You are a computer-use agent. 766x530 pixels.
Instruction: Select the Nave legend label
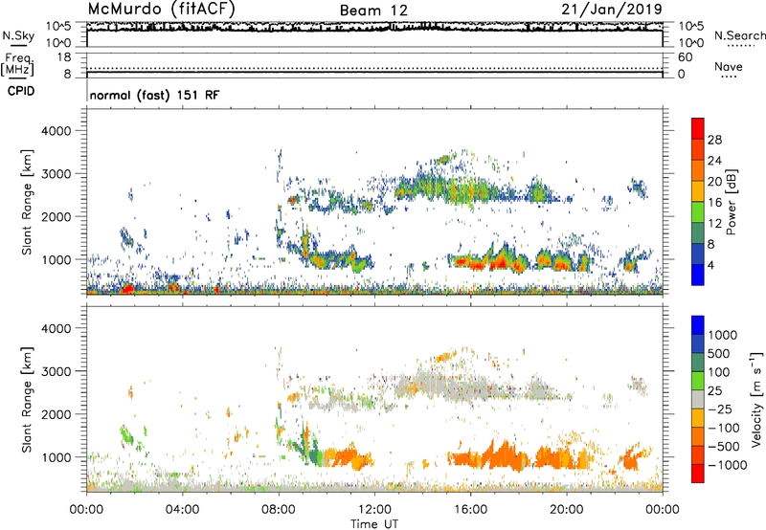point(729,66)
